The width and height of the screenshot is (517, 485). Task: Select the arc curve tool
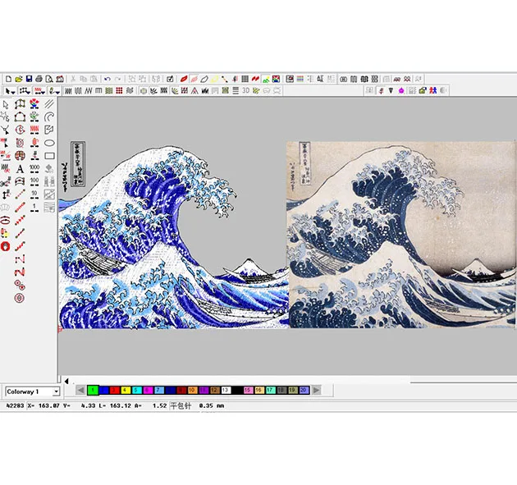point(49,117)
